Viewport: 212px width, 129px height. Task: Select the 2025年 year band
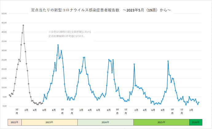pyautogui.click(x=161, y=122)
